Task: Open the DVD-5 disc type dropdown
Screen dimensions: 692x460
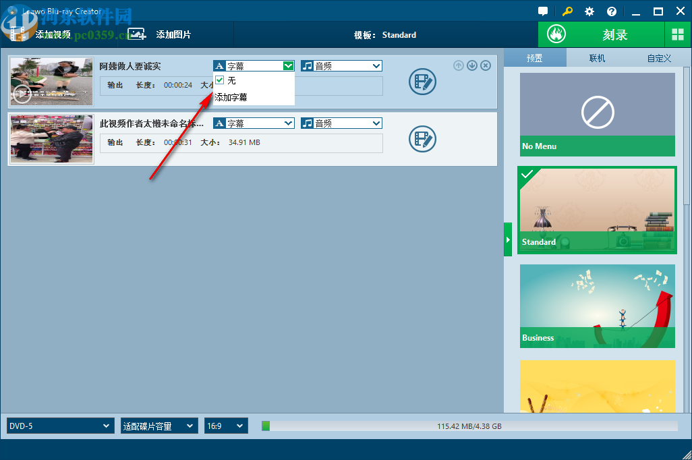Action: coord(59,426)
